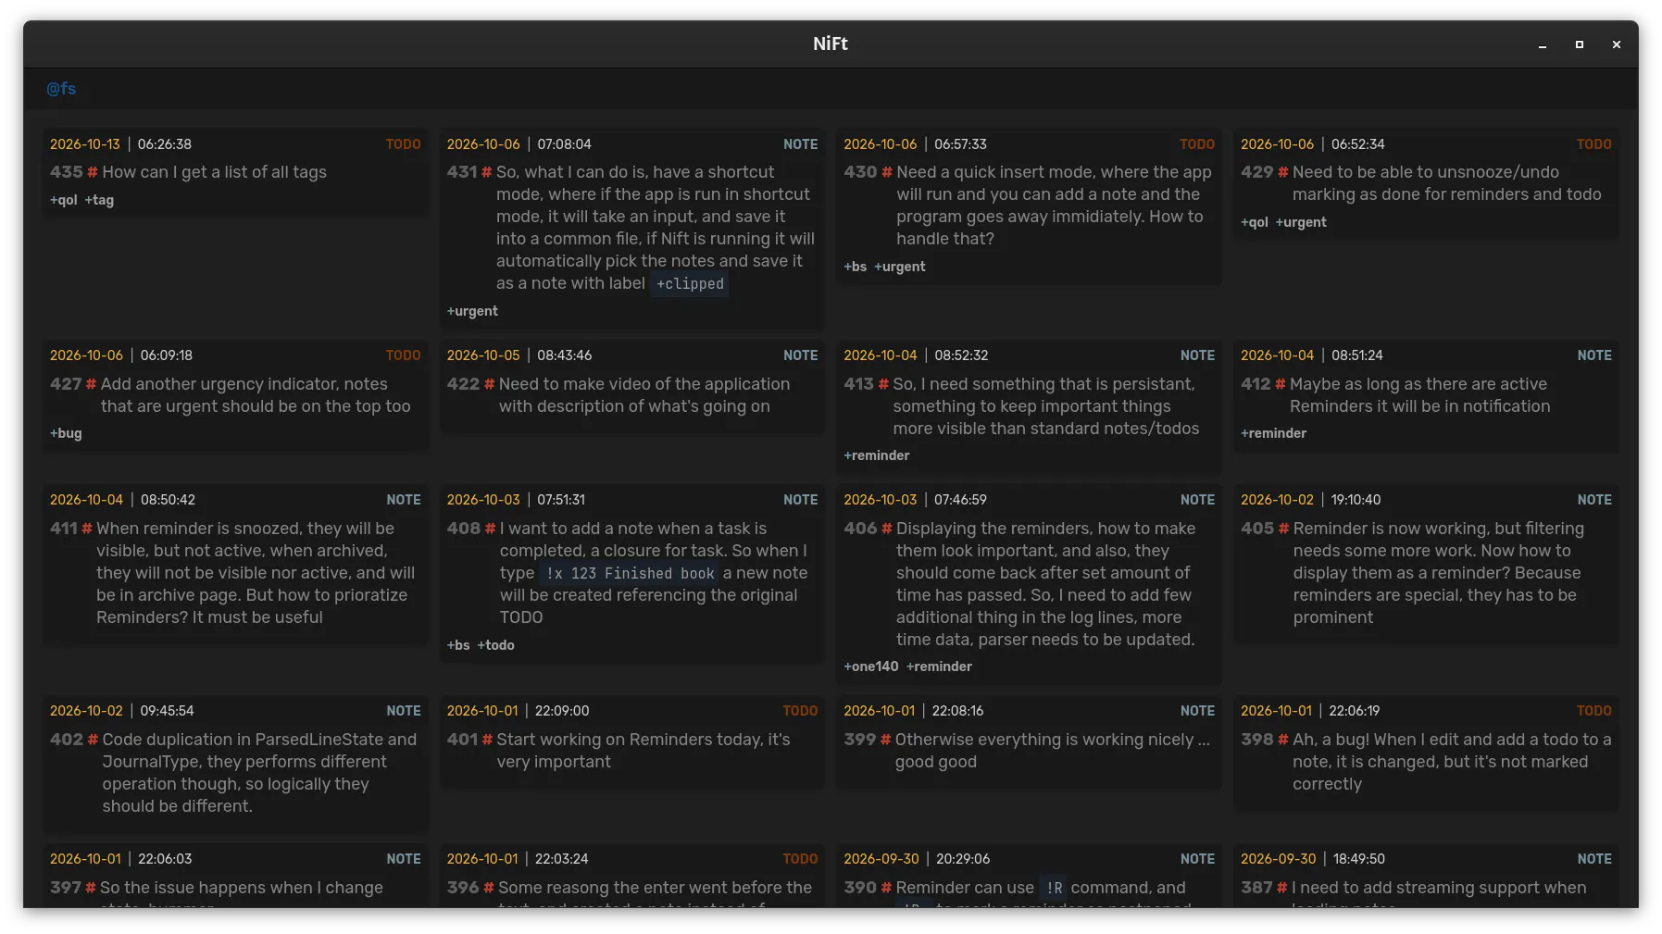Minimize the NiFt window
1662x934 pixels.
coord(1543,44)
